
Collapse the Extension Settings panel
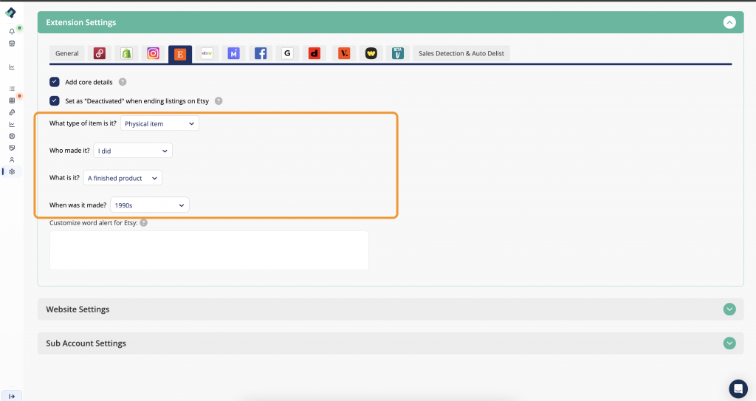point(729,23)
